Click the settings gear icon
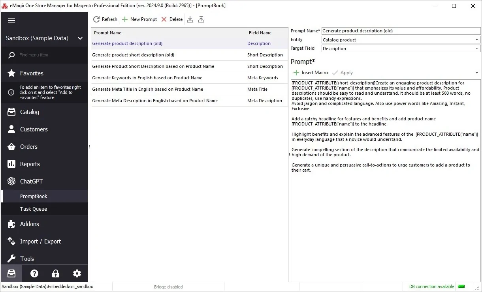 click(x=77, y=273)
